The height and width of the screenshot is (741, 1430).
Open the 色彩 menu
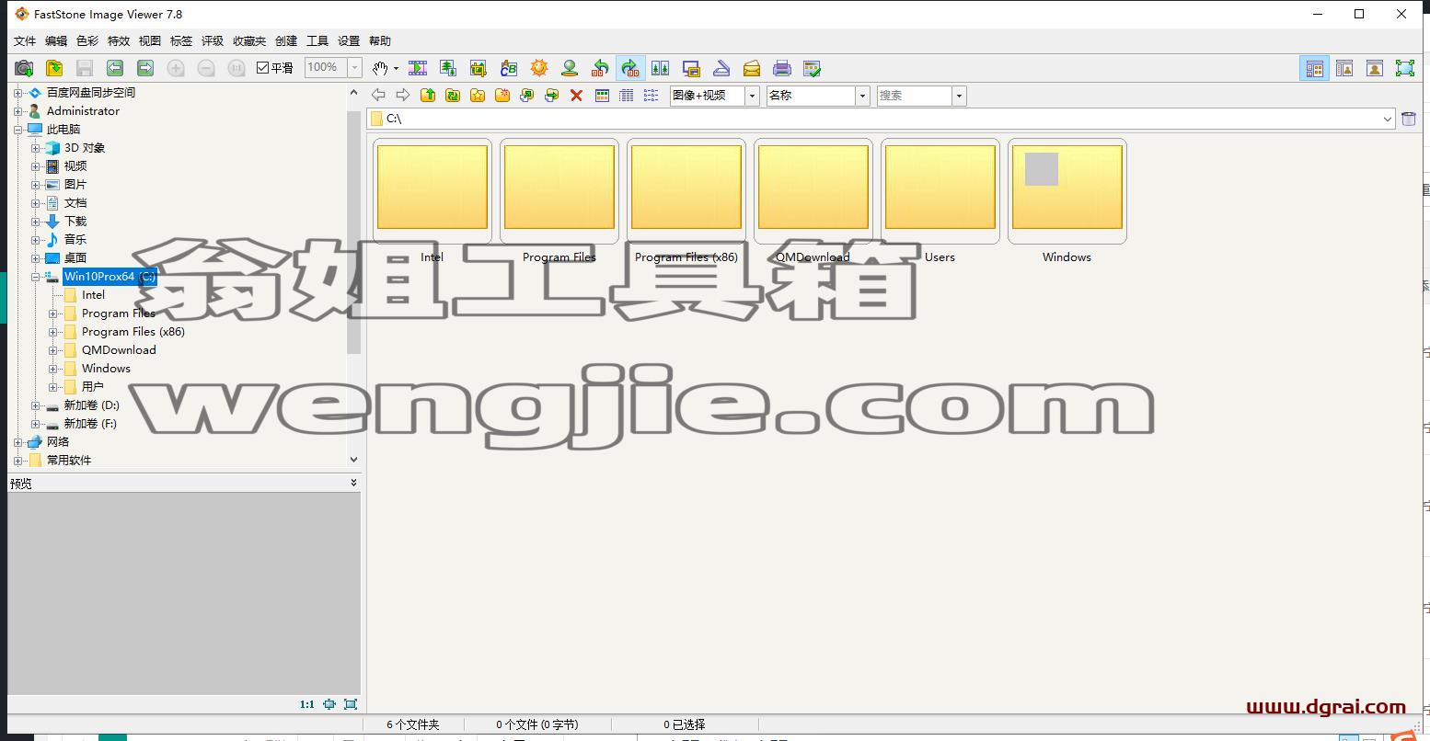click(x=87, y=41)
